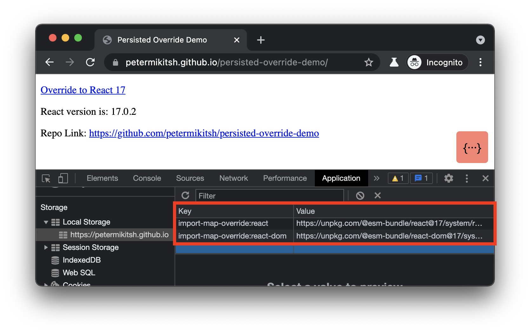The height and width of the screenshot is (333, 530).
Task: Open the Chrome three-dot menu
Action: [480, 62]
